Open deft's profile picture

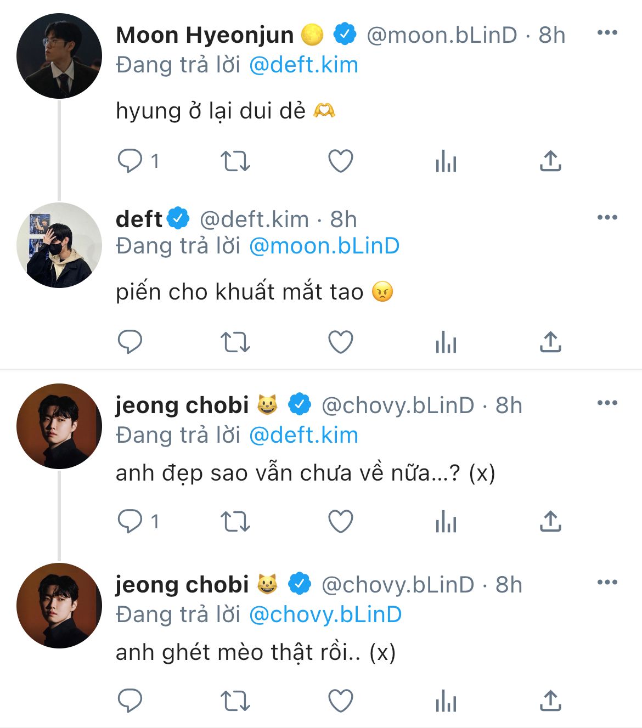click(x=59, y=245)
